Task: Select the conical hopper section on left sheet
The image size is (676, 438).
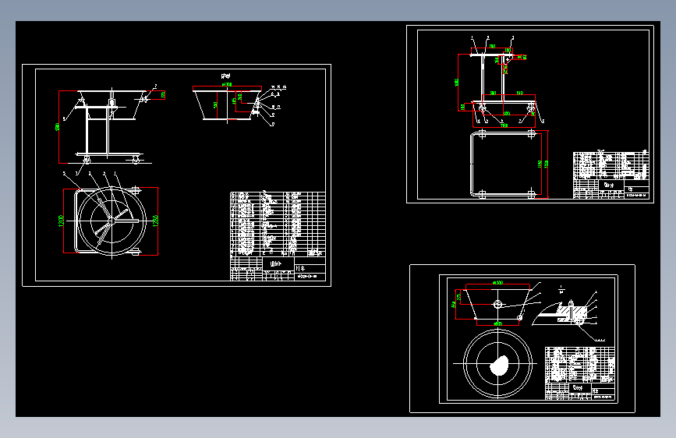Action: [x=227, y=104]
